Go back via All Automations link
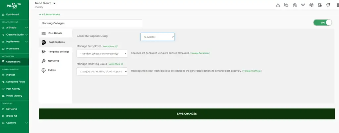The image size is (339, 133). 50,15
